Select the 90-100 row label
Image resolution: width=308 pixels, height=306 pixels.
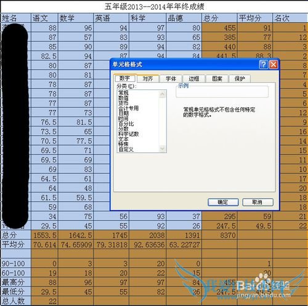[x=16, y=263]
